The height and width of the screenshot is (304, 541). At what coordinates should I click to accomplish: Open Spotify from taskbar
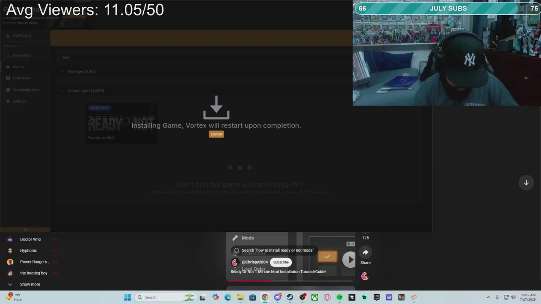tap(339, 298)
